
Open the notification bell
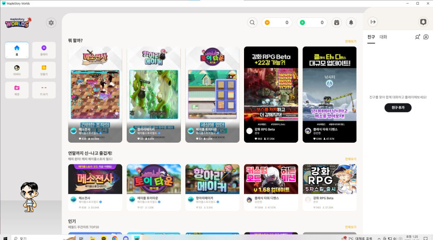click(x=351, y=22)
